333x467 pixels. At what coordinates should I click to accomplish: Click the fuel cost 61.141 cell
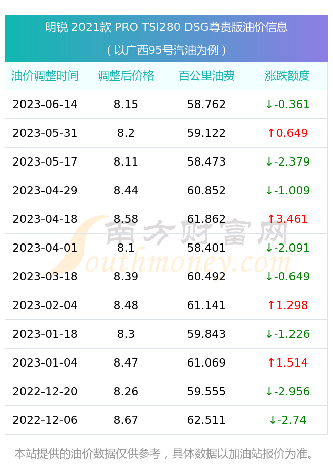[x=206, y=306]
